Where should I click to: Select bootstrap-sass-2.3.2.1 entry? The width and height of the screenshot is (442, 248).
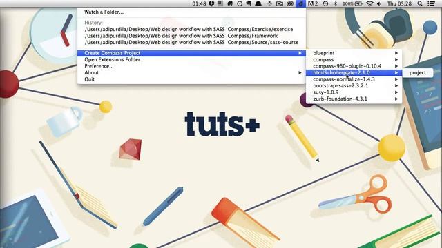(354, 85)
